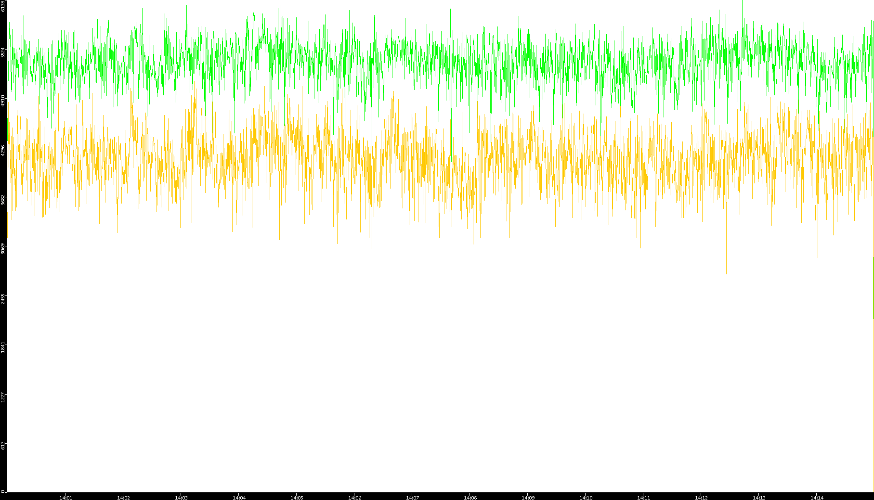Click the 4296 vertical axis label
Image resolution: width=874 pixels, height=500 pixels.
point(3,151)
